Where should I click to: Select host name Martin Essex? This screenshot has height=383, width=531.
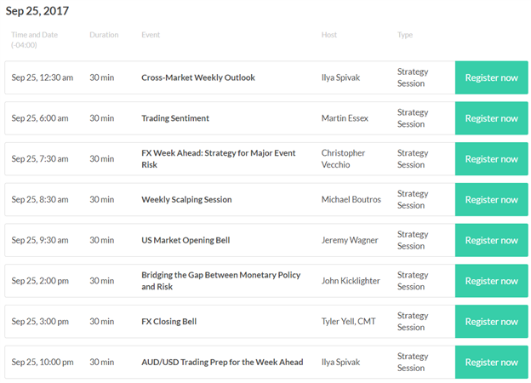(345, 118)
